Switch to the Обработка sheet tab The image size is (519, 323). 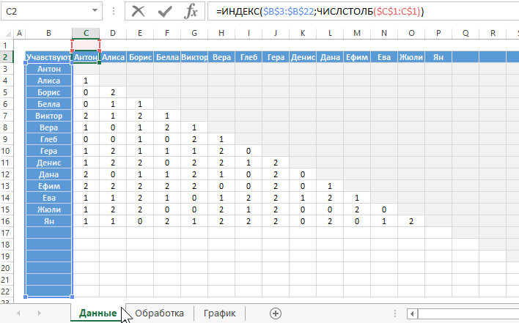pos(159,313)
